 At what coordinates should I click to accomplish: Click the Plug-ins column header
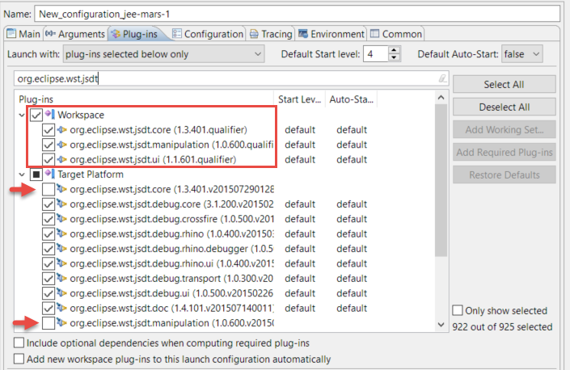[x=144, y=99]
